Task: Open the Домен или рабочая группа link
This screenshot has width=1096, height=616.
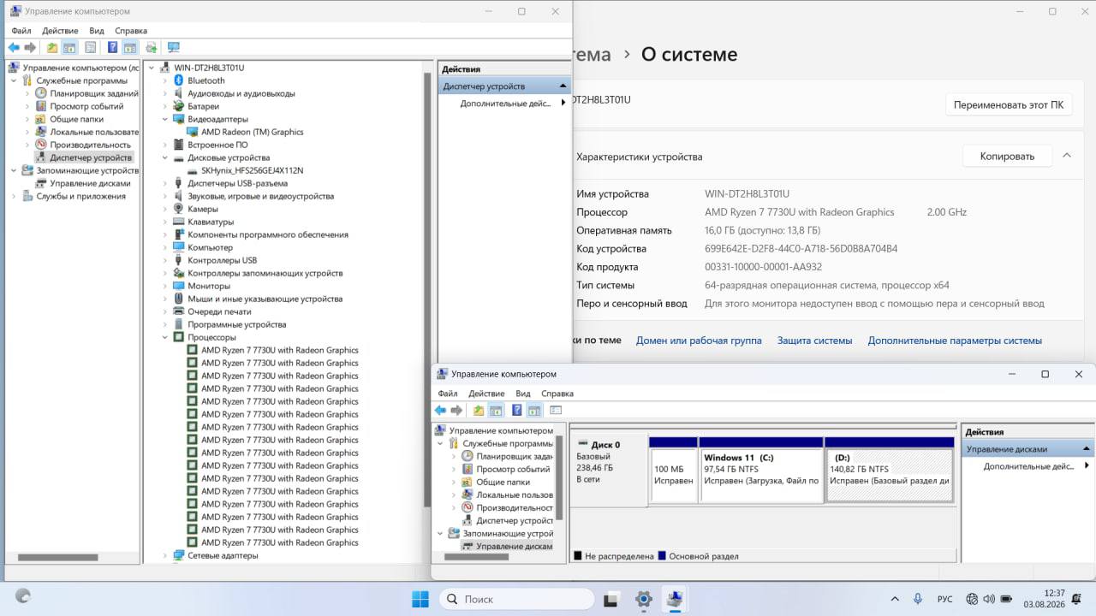Action: [699, 341]
